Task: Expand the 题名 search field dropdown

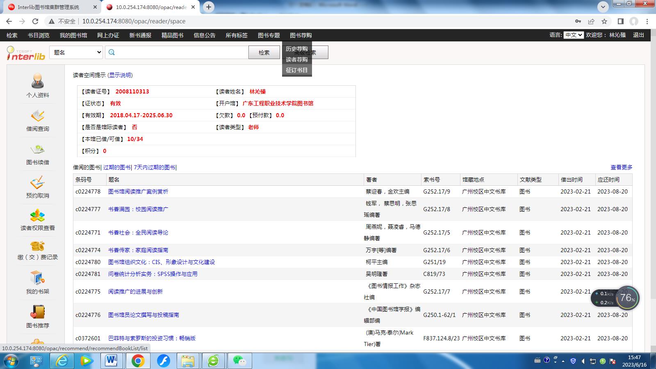Action: [76, 52]
